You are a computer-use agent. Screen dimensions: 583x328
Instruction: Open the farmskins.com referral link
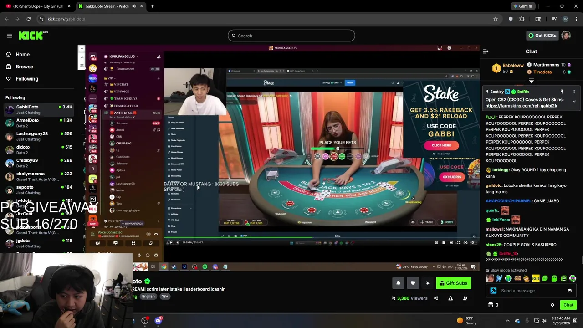(x=521, y=106)
